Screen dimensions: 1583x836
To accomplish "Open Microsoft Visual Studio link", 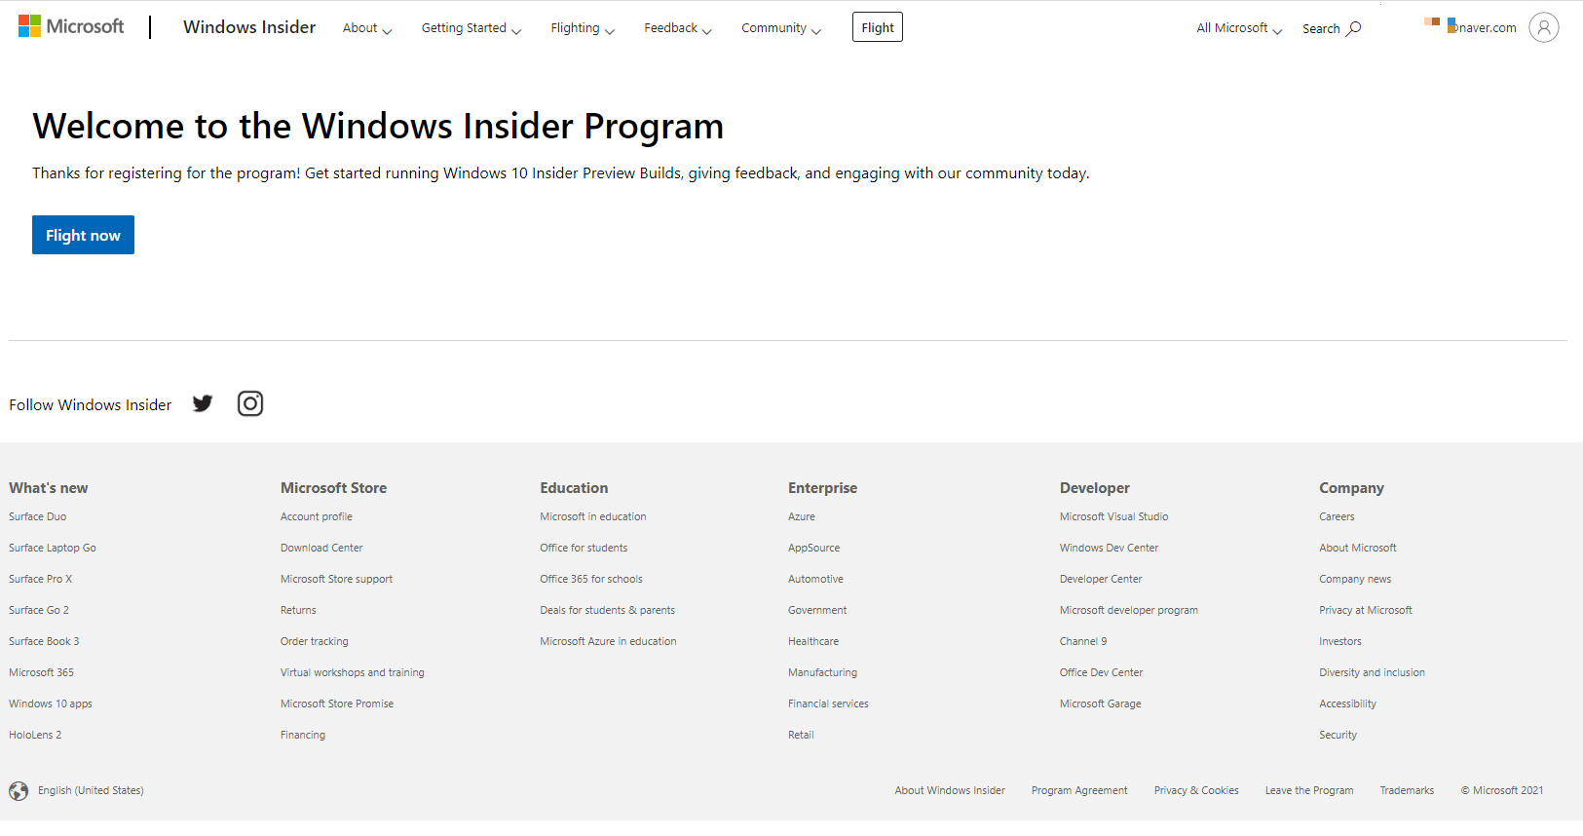I will (1114, 516).
